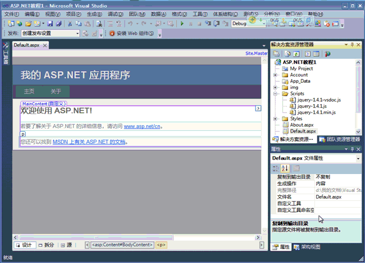
Task: Click the Properties icon in Solution Explorer toolbar
Action: coord(276,54)
